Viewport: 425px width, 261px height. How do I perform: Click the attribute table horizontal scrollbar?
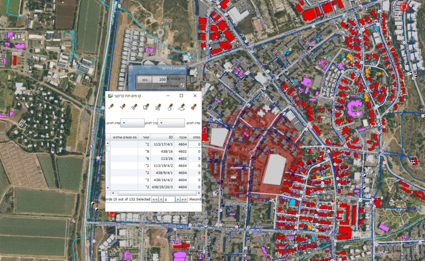157,193
